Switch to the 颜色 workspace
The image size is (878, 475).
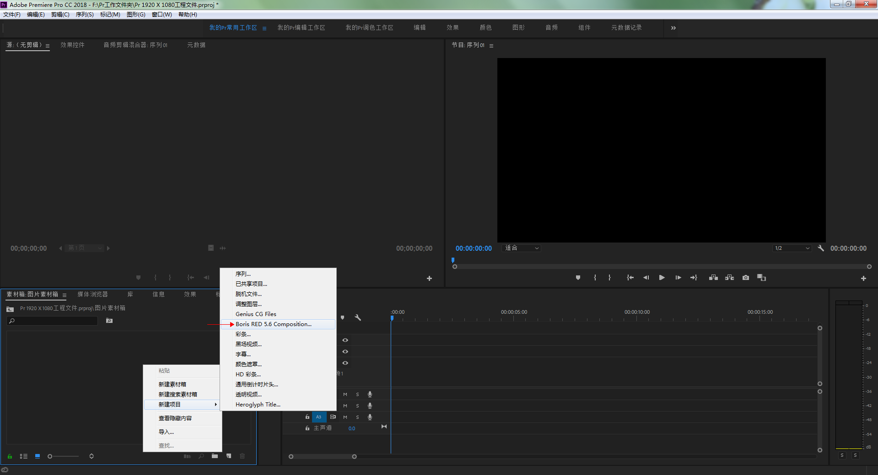click(485, 27)
